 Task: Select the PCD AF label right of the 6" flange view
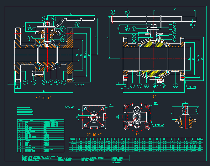click(x=160, y=125)
